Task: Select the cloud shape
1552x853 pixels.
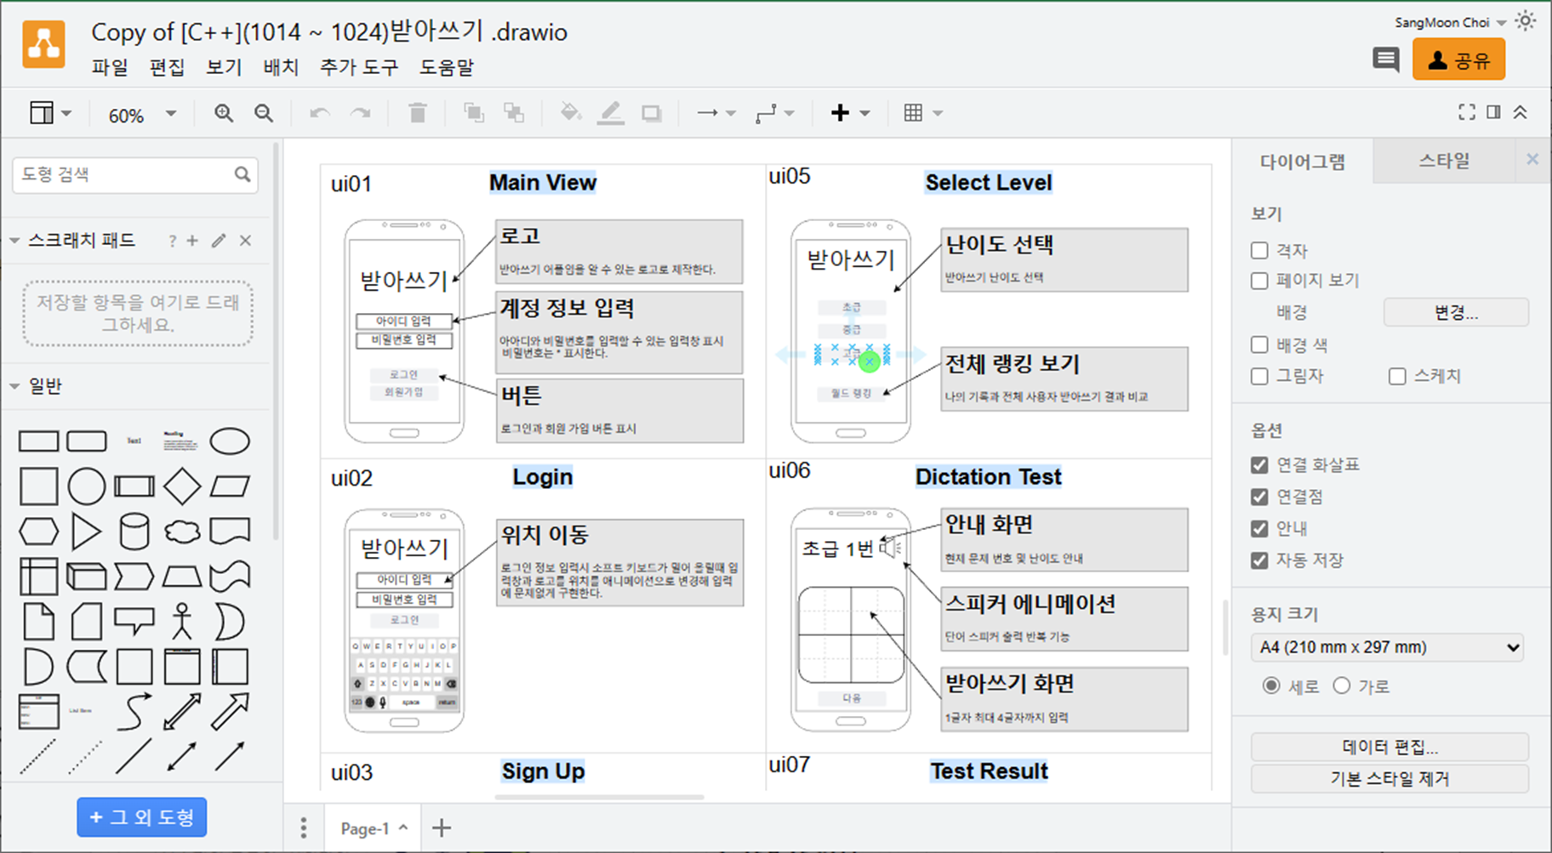Action: tap(182, 532)
